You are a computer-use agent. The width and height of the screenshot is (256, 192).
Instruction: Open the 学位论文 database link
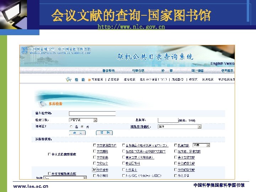point(102,163)
